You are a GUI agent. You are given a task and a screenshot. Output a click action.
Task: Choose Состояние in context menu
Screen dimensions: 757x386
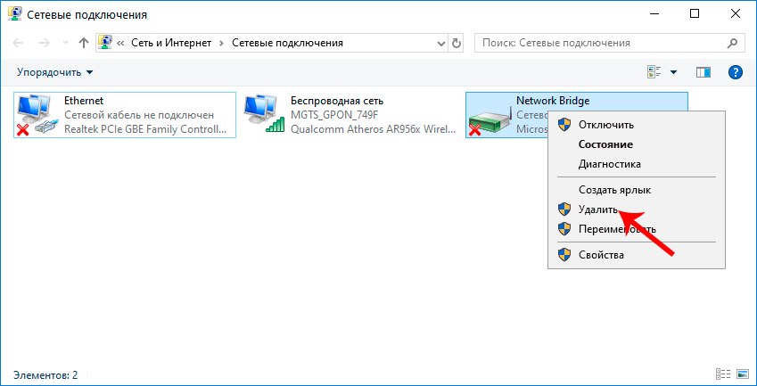(637, 144)
